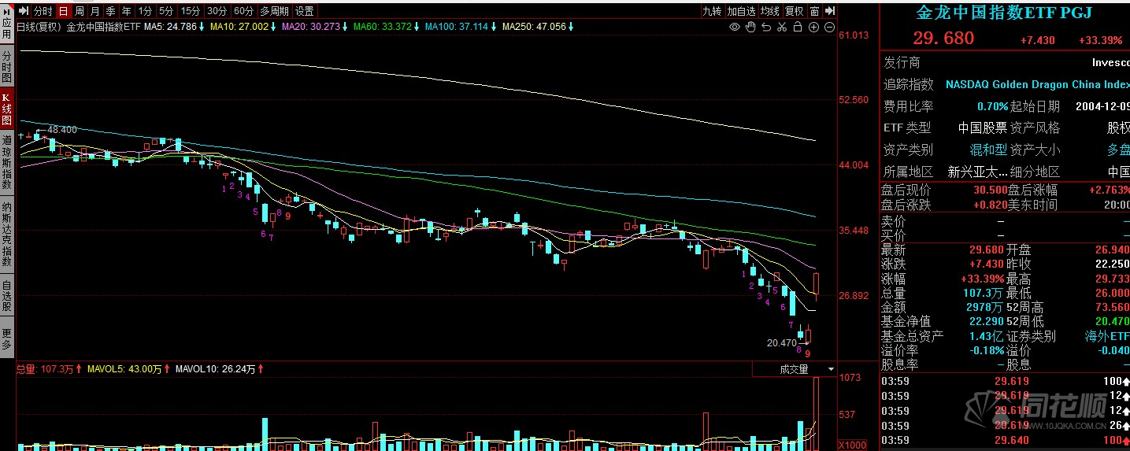Open the 道琼斯指数 sidebar item

coord(6,164)
